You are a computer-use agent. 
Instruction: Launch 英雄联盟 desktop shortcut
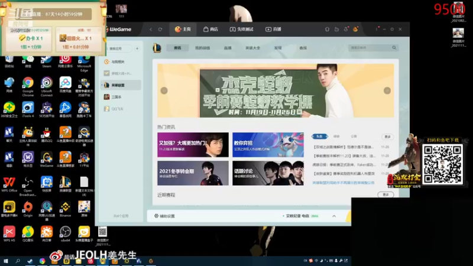(x=66, y=184)
